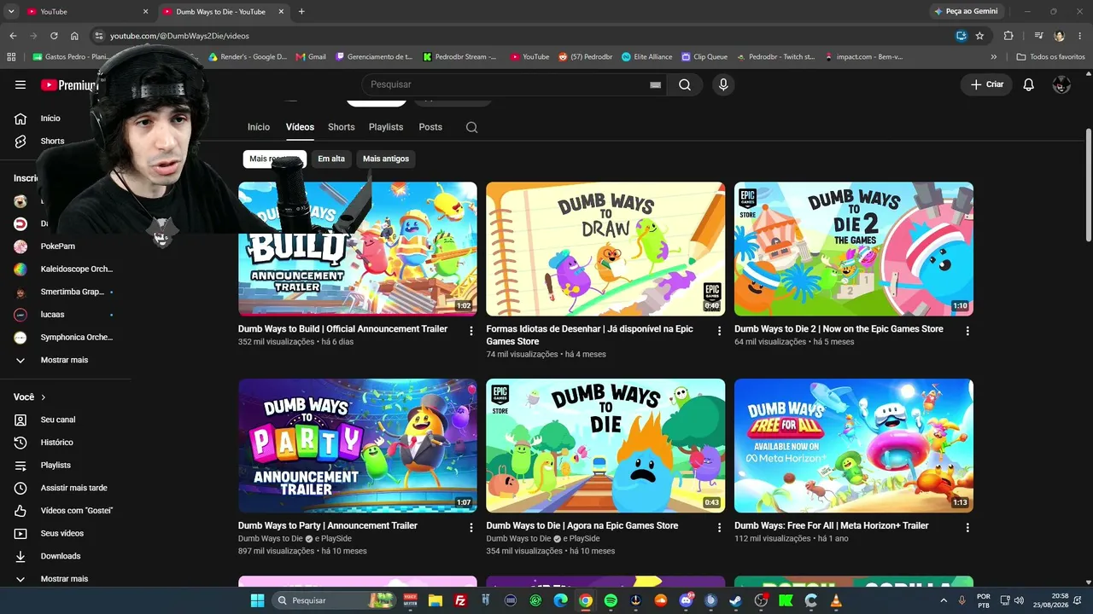Switch to the Shorts channel tab

click(342, 127)
